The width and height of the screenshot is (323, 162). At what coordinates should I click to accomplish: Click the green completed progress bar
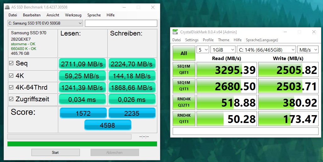tap(82, 144)
